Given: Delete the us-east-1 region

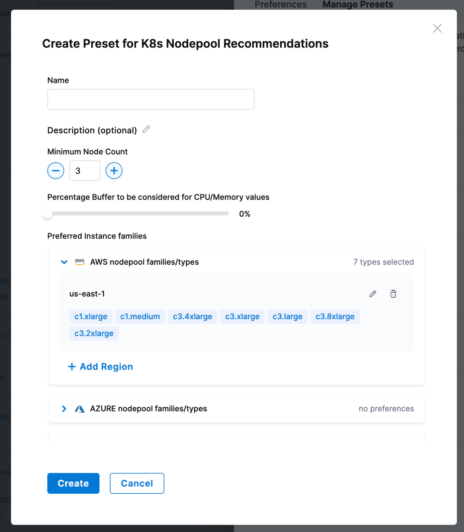Looking at the screenshot, I should [x=393, y=294].
